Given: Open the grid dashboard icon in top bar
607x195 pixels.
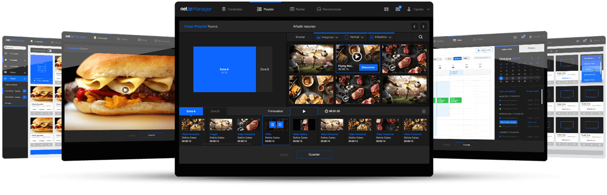Looking at the screenshot, I should point(387,9).
